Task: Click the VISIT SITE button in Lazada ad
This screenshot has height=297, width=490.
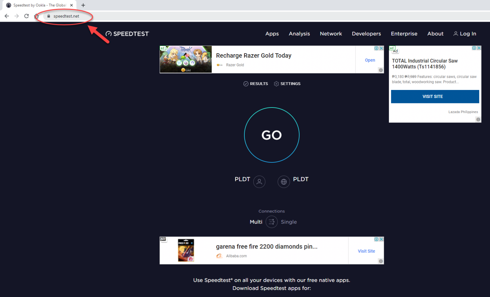Action: [435, 96]
